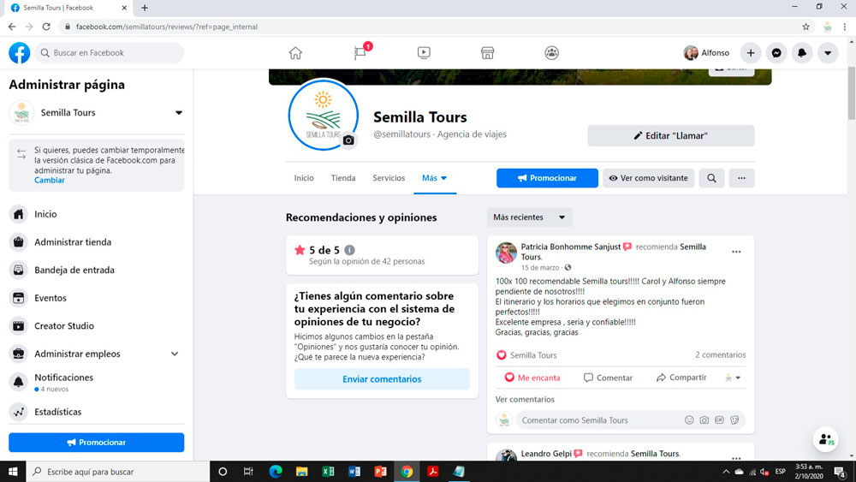Open the 2 comentarios link

pyautogui.click(x=720, y=354)
